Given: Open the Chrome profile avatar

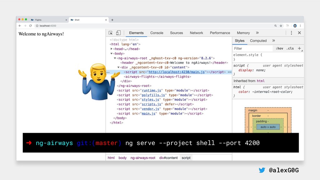Looking at the screenshot, I should [x=295, y=26].
